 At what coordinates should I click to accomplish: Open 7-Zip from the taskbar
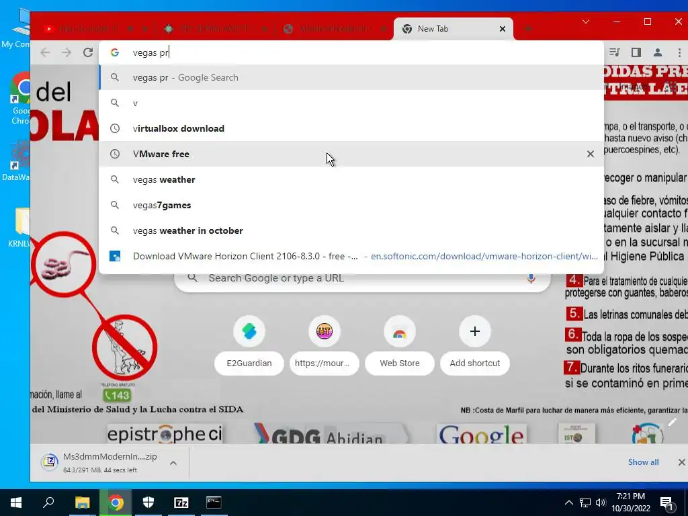(x=181, y=503)
